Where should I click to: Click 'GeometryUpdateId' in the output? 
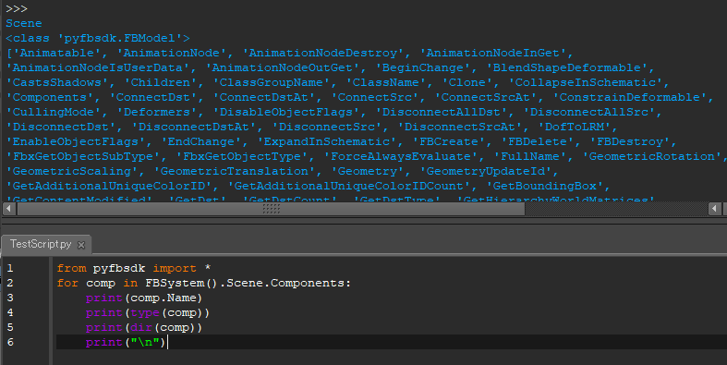click(x=486, y=171)
